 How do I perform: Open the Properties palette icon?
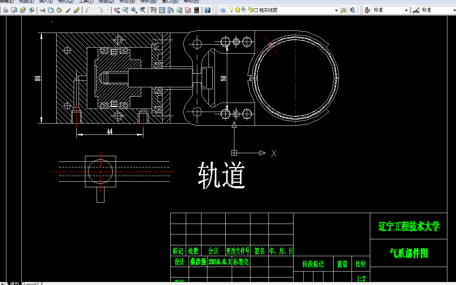pos(153,10)
